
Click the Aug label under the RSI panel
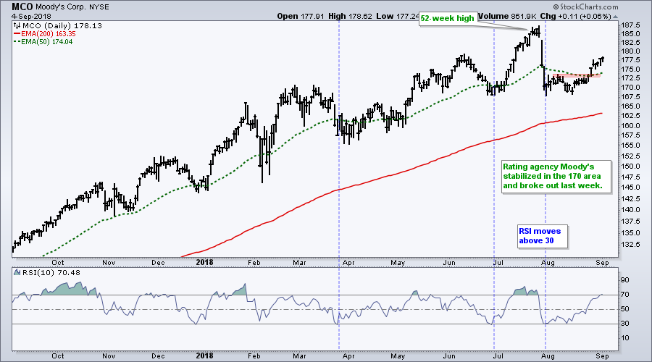tap(548, 356)
